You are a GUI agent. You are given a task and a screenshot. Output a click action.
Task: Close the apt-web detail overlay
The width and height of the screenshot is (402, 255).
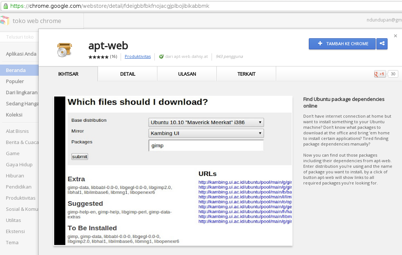click(395, 36)
